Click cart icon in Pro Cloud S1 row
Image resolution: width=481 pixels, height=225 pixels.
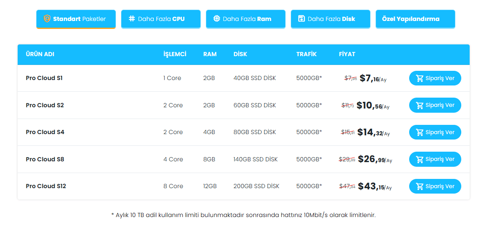pyautogui.click(x=419, y=78)
